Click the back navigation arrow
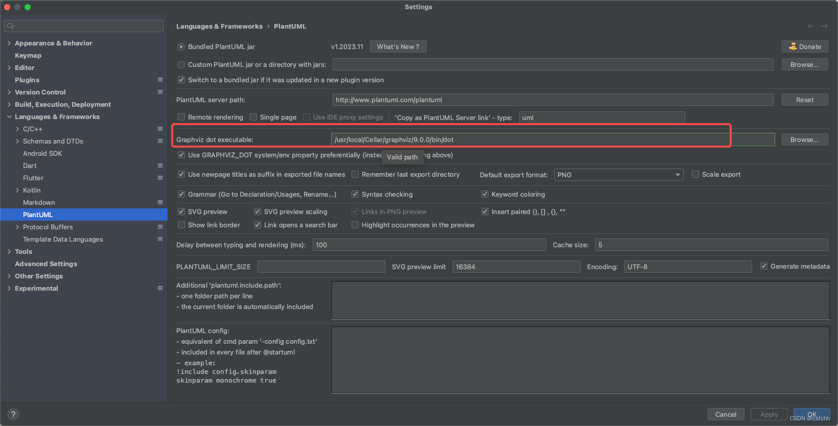Viewport: 838px width, 426px height. coord(810,26)
